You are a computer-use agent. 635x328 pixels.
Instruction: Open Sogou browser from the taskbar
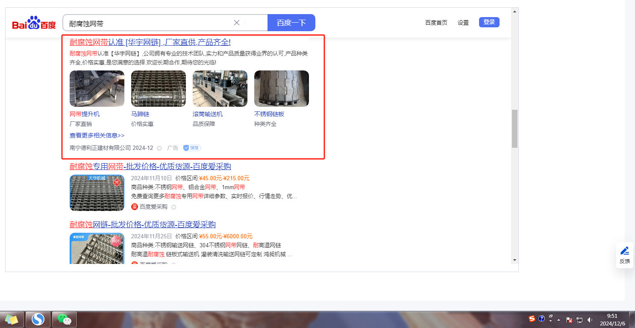click(x=38, y=319)
